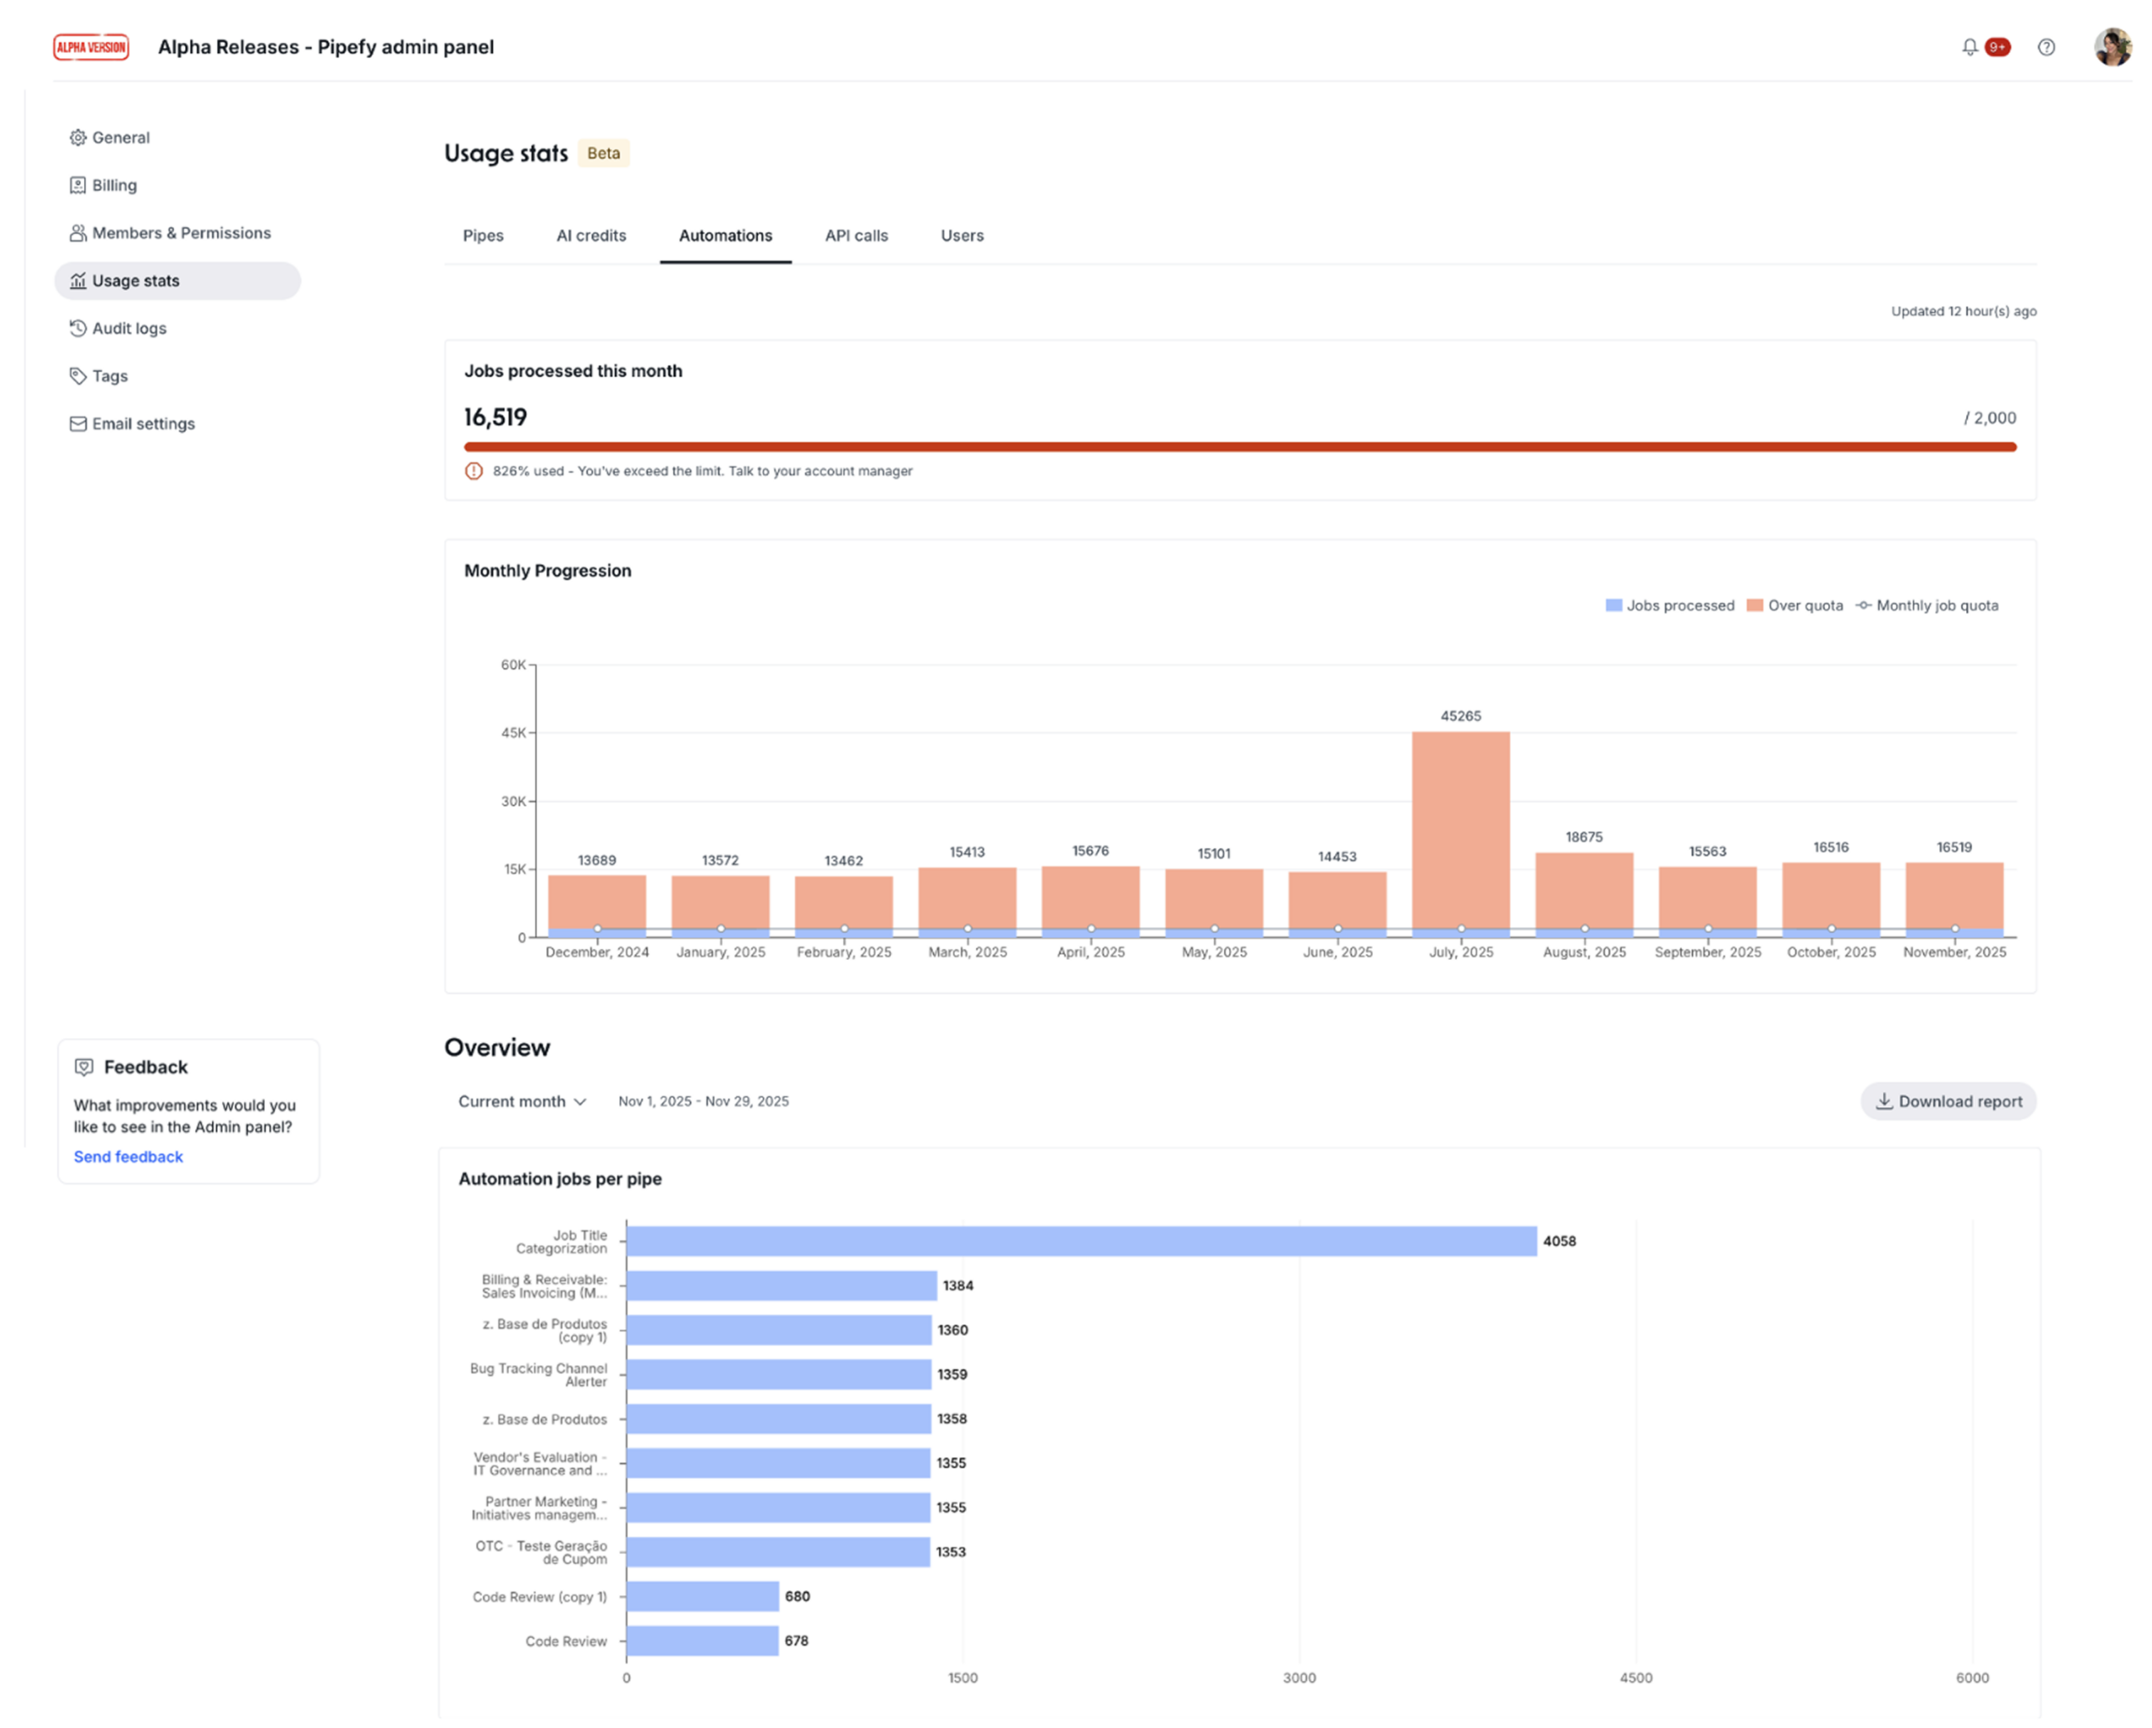
Task: Toggle Monthly job quota legend line
Action: pyautogui.click(x=1928, y=606)
